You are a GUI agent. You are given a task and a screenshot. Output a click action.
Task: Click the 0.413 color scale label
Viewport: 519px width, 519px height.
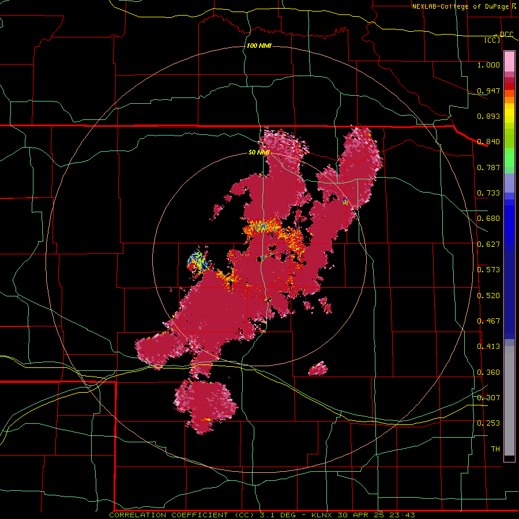tap(488, 347)
